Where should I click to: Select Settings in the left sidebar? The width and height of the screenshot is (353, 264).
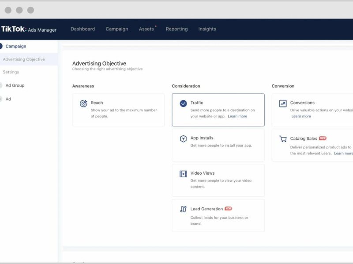click(x=11, y=72)
